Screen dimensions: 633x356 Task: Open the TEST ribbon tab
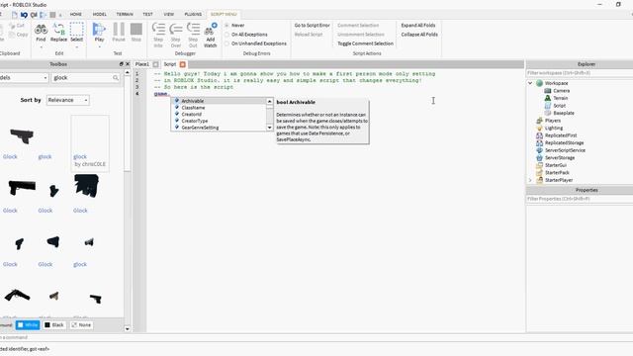(x=147, y=14)
